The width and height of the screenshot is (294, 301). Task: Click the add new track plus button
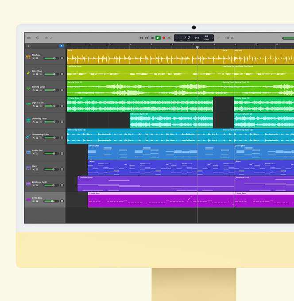29,46
